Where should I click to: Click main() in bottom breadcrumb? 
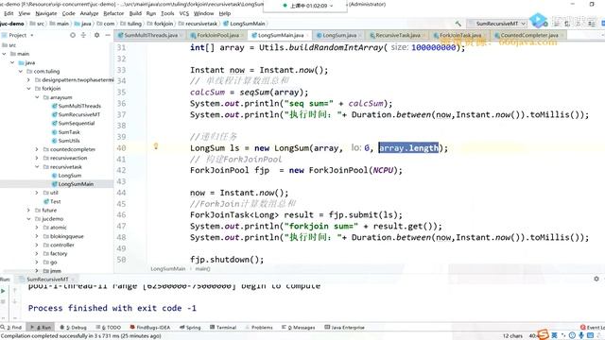(202, 268)
